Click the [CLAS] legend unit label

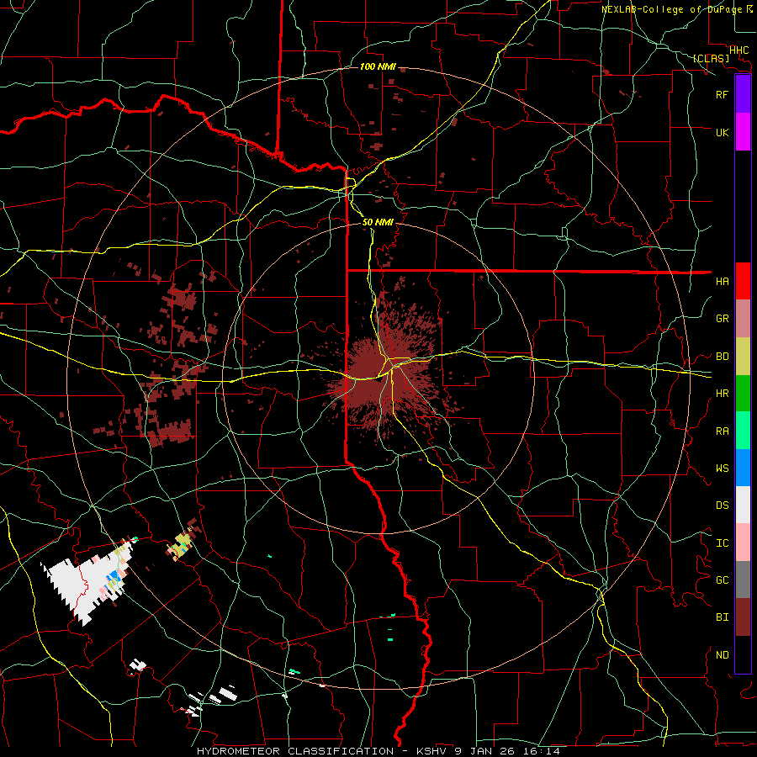tap(711, 58)
